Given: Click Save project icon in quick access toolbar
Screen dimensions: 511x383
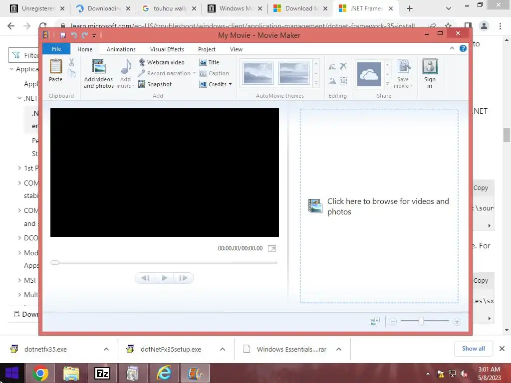Looking at the screenshot, I should coord(63,35).
